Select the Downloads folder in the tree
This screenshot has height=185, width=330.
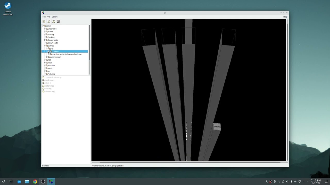[52, 43]
